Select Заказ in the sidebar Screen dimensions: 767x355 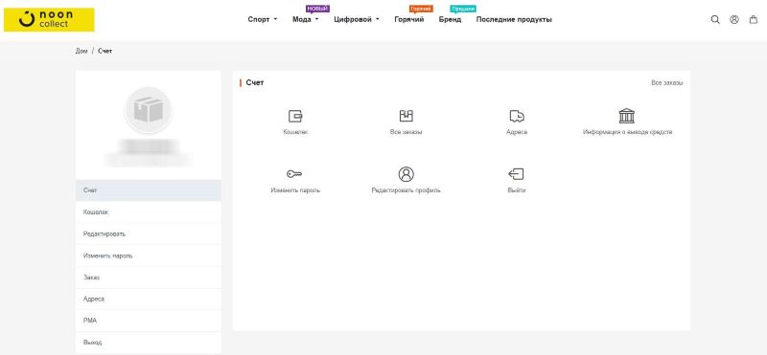point(149,277)
